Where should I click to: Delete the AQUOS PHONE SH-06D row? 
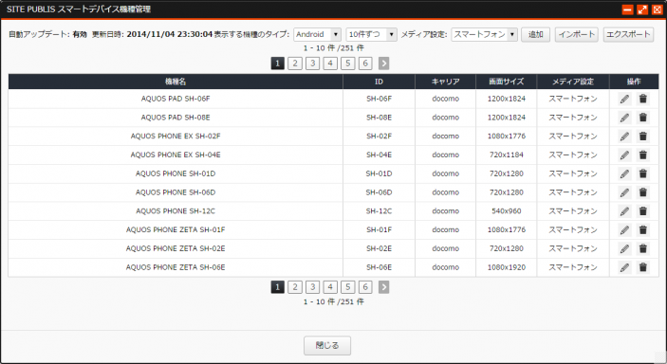(642, 192)
